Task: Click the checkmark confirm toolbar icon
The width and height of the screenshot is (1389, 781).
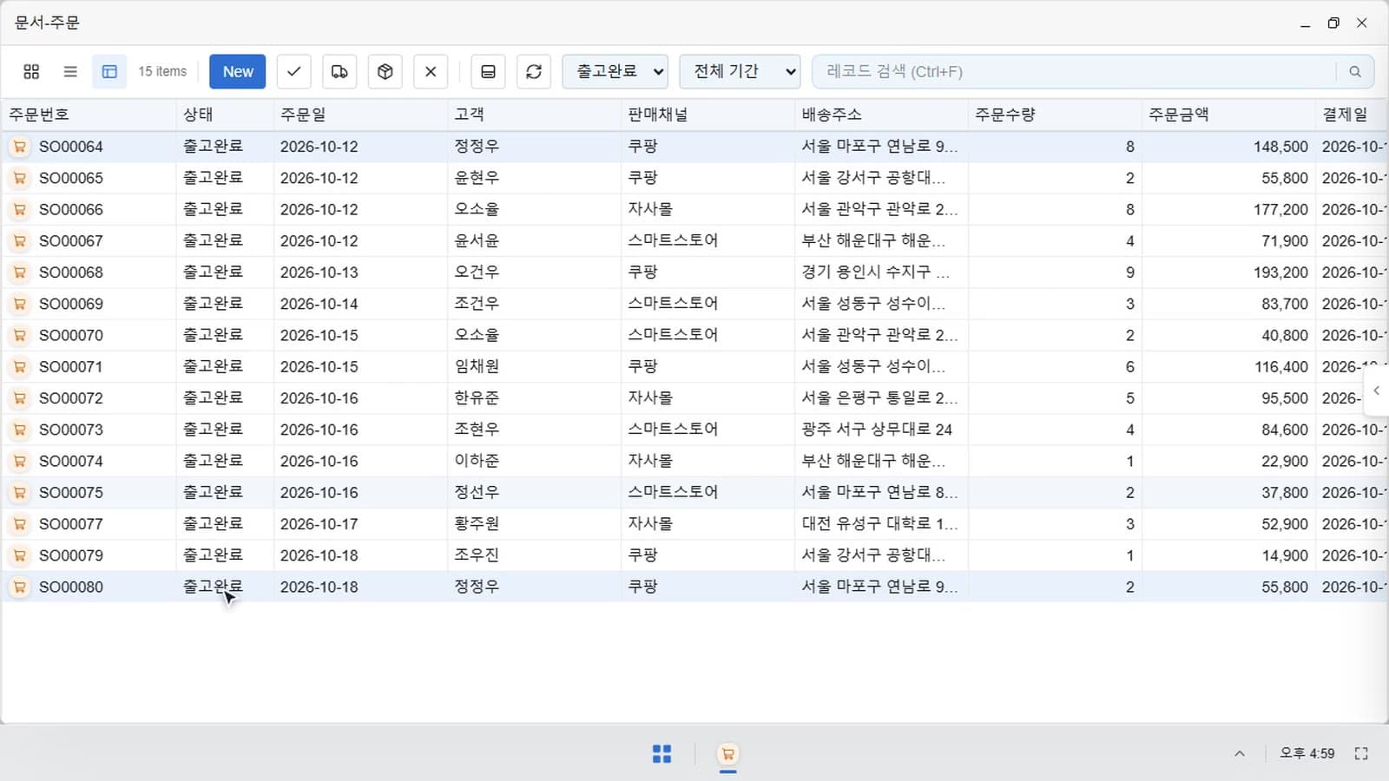Action: click(294, 72)
